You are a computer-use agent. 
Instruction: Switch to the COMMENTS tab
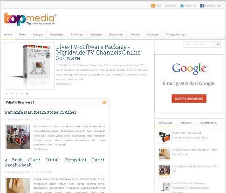pos(208,123)
